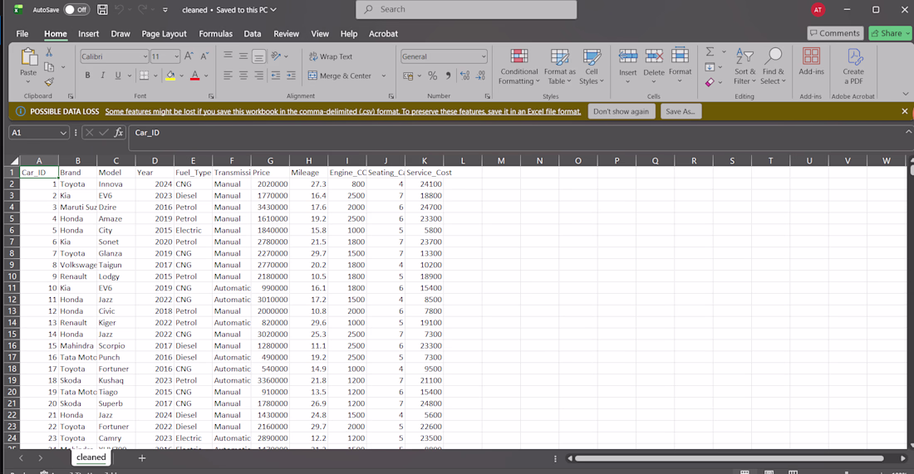The height and width of the screenshot is (474, 914).
Task: Toggle Wrap Text for the selected cell
Action: click(x=330, y=56)
